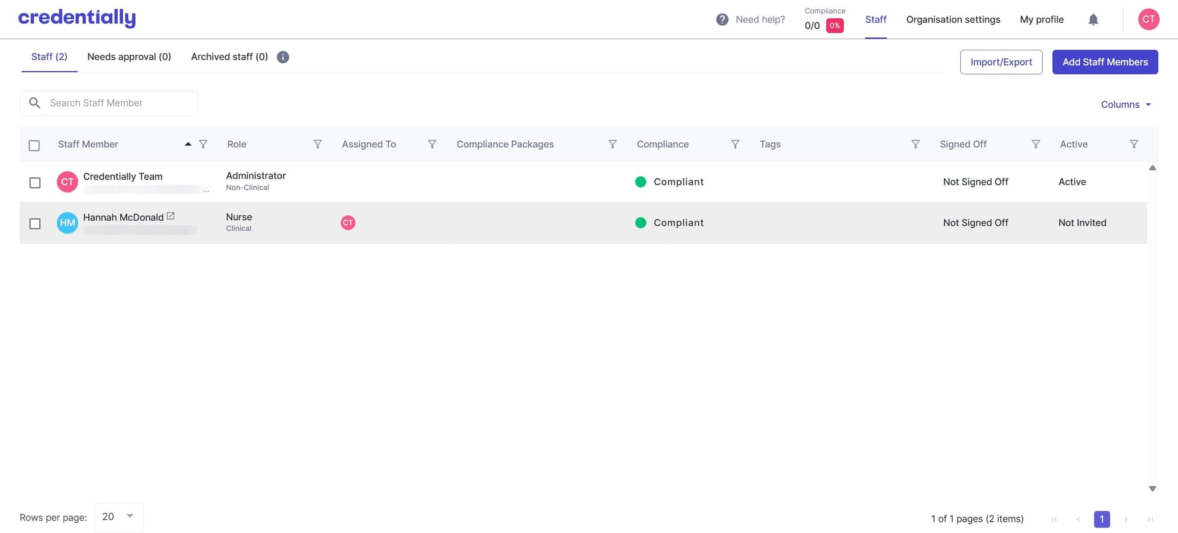Open filter for Role column
The width and height of the screenshot is (1178, 533).
pyautogui.click(x=317, y=144)
